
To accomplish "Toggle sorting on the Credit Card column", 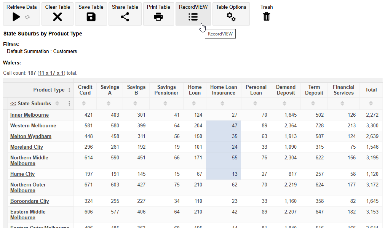I will [85, 103].
